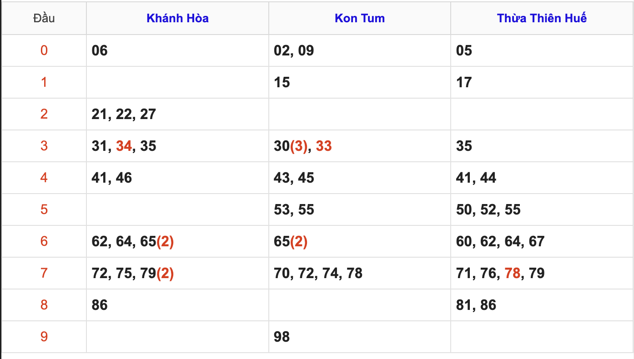The image size is (634, 359).
Task: Click row label 5 in Đầu column
Action: (44, 209)
